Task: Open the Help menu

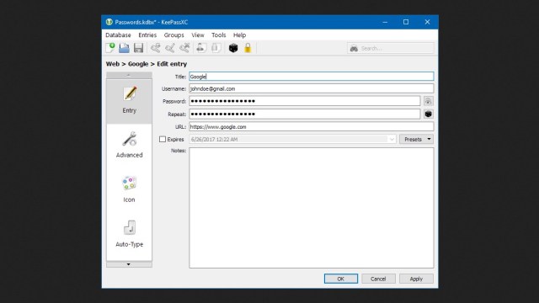Action: (239, 35)
